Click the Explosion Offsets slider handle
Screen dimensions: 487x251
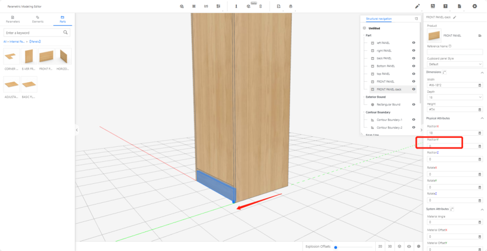coord(336,247)
